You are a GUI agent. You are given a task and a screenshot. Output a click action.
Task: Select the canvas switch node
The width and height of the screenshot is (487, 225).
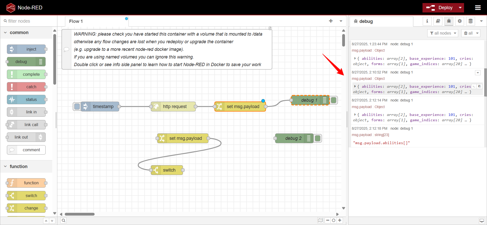coord(167,170)
